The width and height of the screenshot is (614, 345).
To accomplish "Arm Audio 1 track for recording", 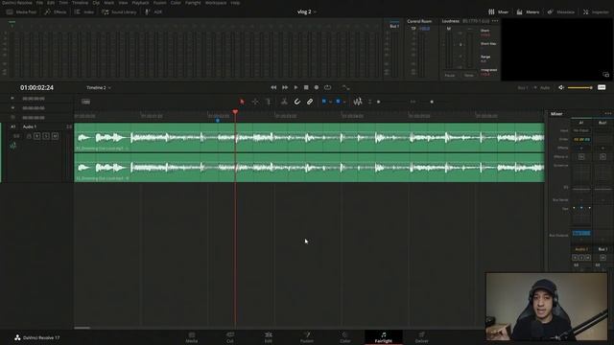I will [36, 136].
